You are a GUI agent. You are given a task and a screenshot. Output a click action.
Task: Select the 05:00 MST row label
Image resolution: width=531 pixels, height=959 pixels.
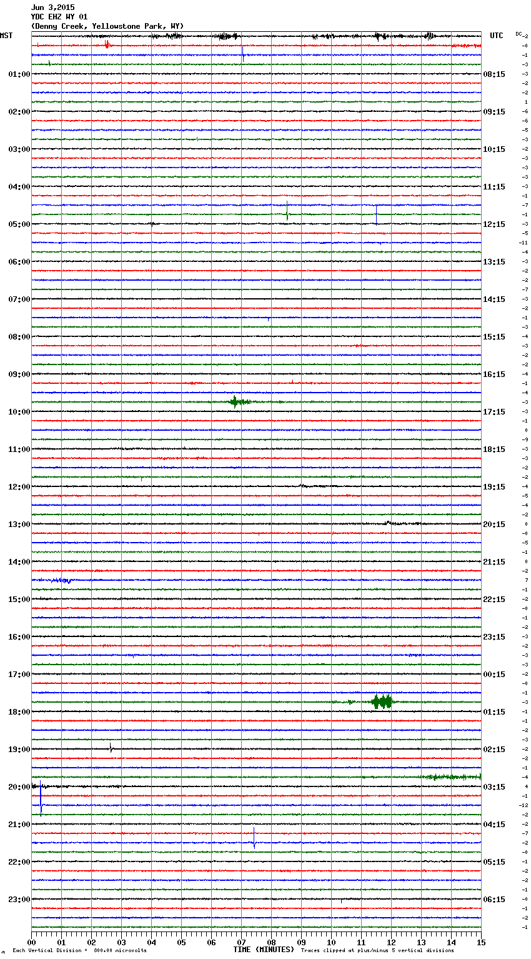click(x=19, y=224)
